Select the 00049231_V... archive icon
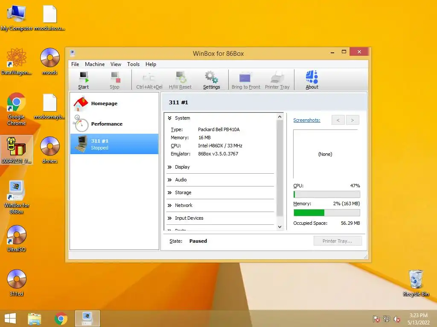The height and width of the screenshot is (327, 437). [17, 150]
